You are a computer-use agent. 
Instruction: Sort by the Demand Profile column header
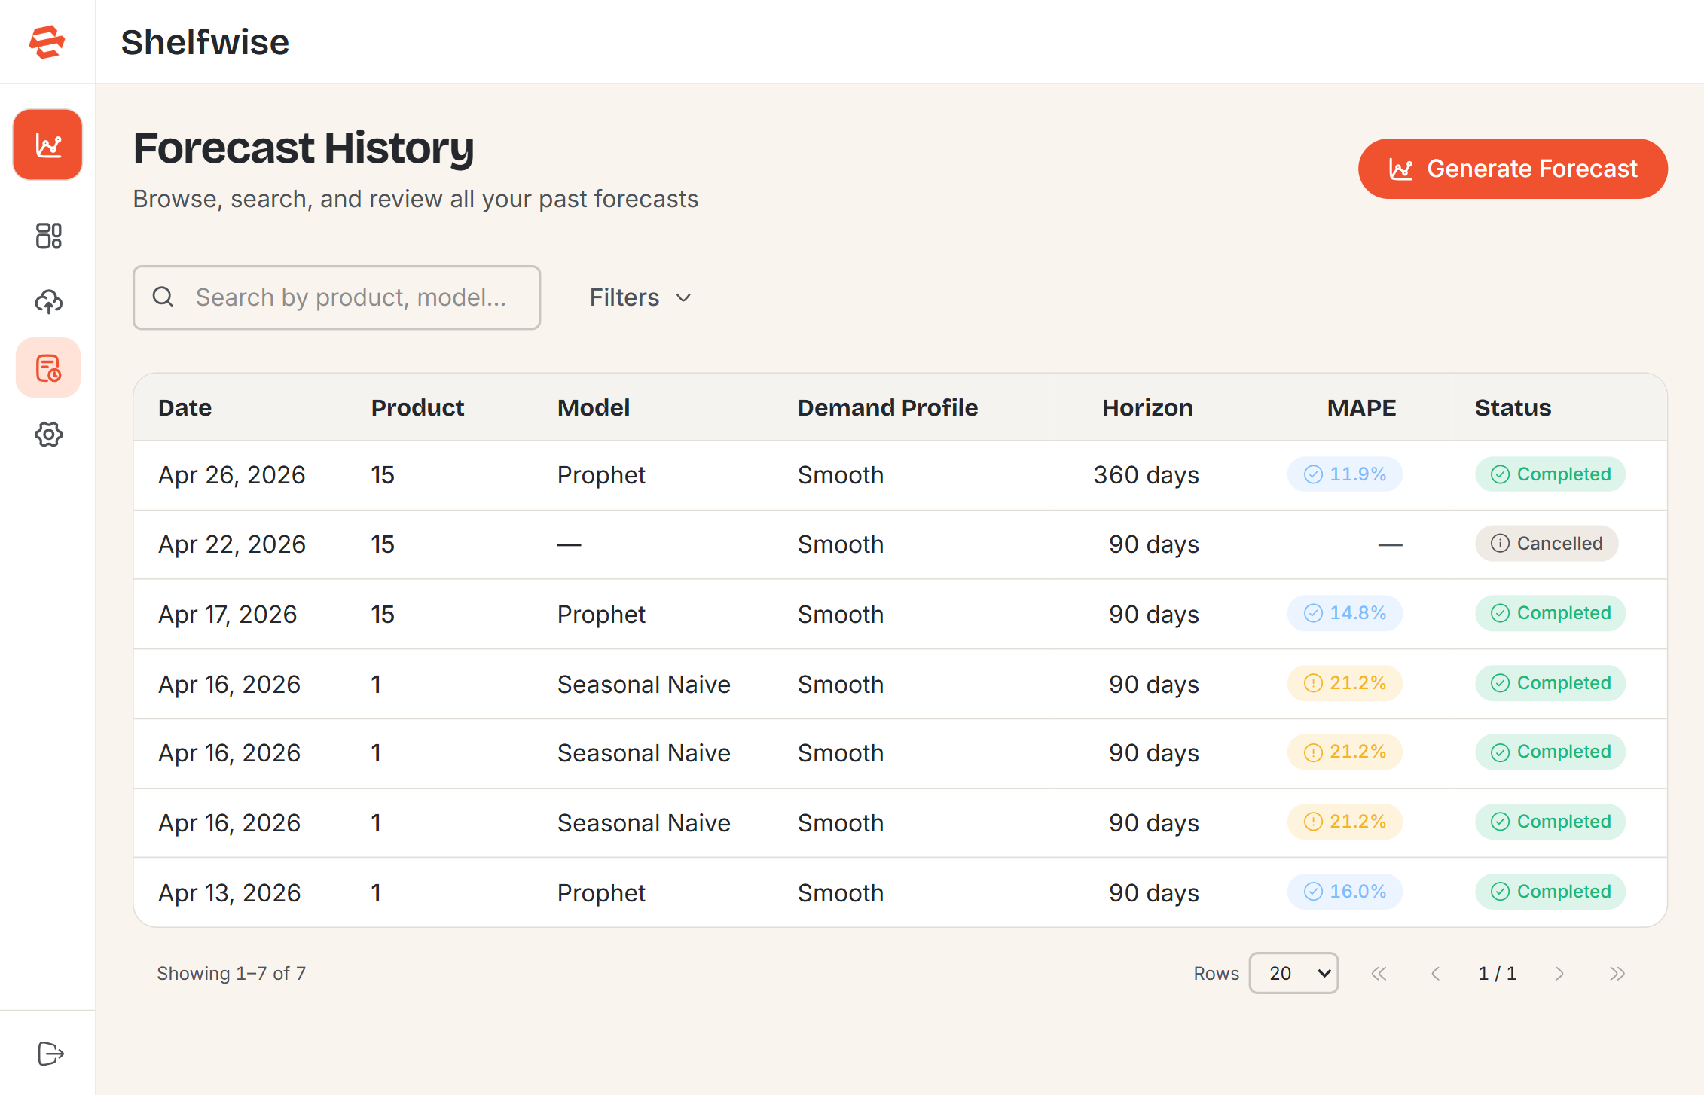(887, 407)
